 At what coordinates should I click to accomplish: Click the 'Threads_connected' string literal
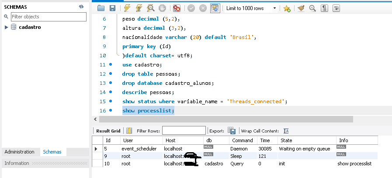point(256,101)
